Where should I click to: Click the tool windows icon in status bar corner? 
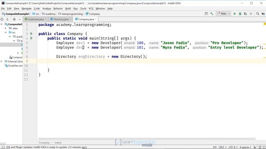pos(3,147)
